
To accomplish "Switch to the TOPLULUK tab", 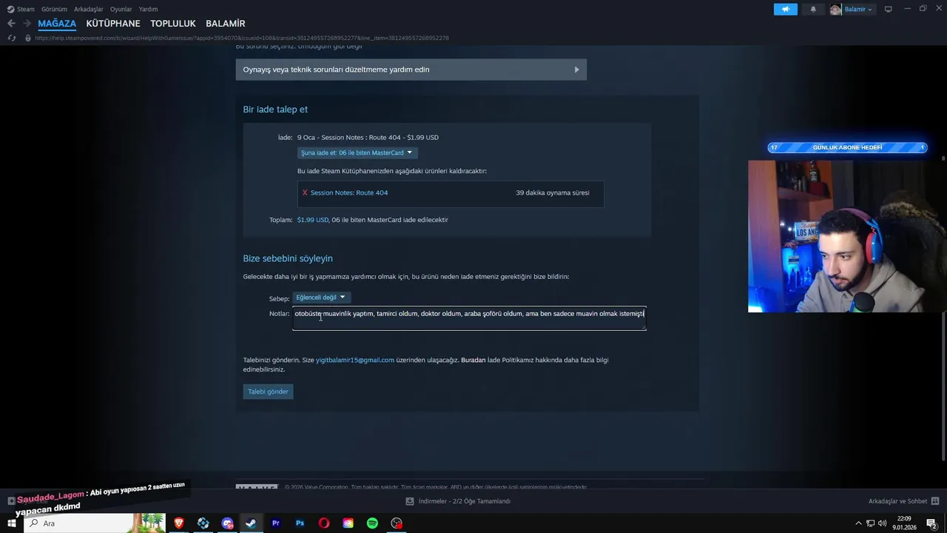I will coord(173,24).
